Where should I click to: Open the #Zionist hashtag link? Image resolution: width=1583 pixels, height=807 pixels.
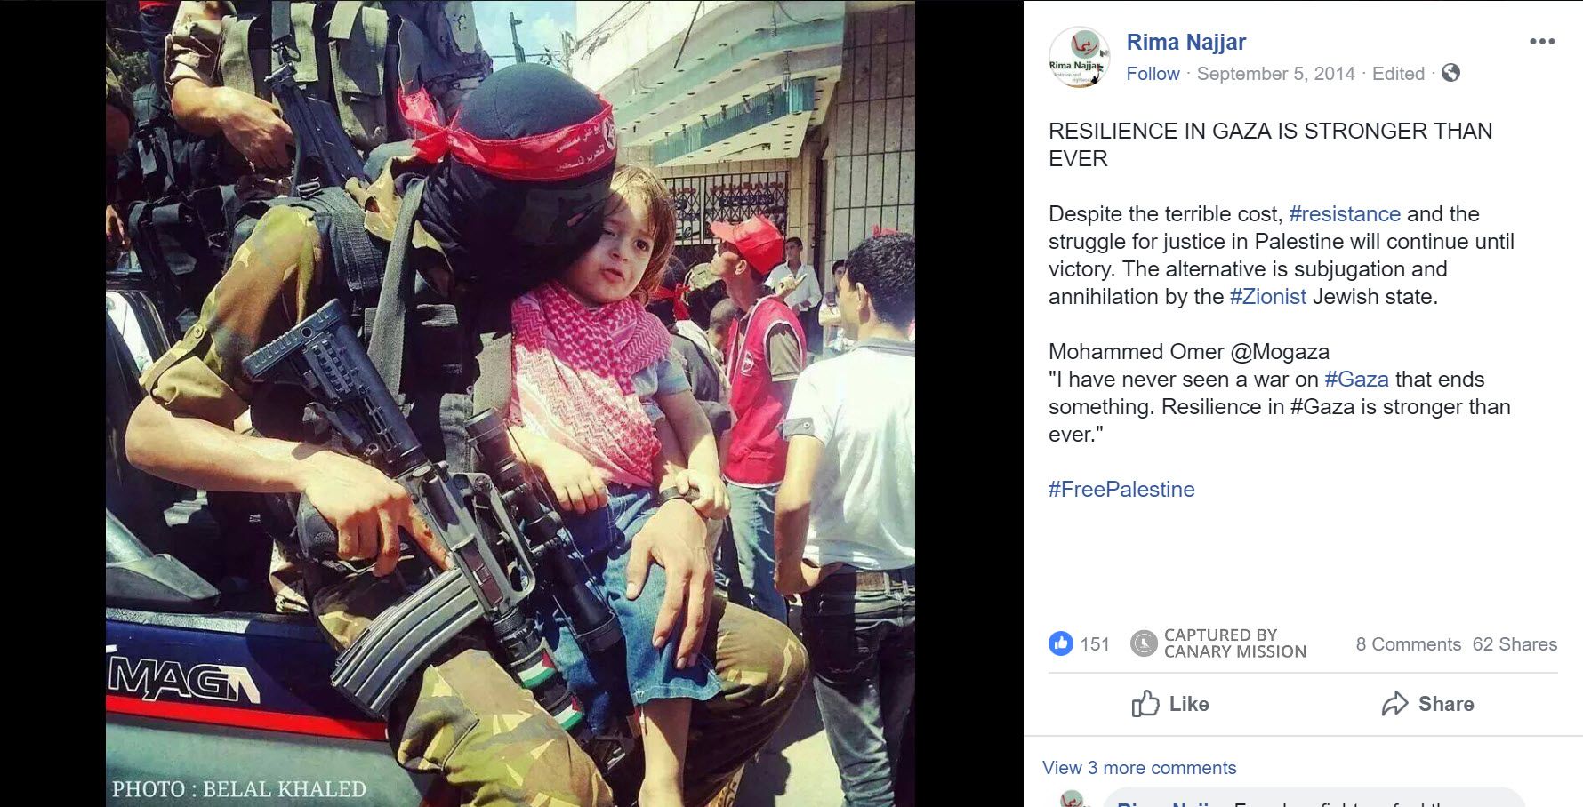pyautogui.click(x=1267, y=297)
